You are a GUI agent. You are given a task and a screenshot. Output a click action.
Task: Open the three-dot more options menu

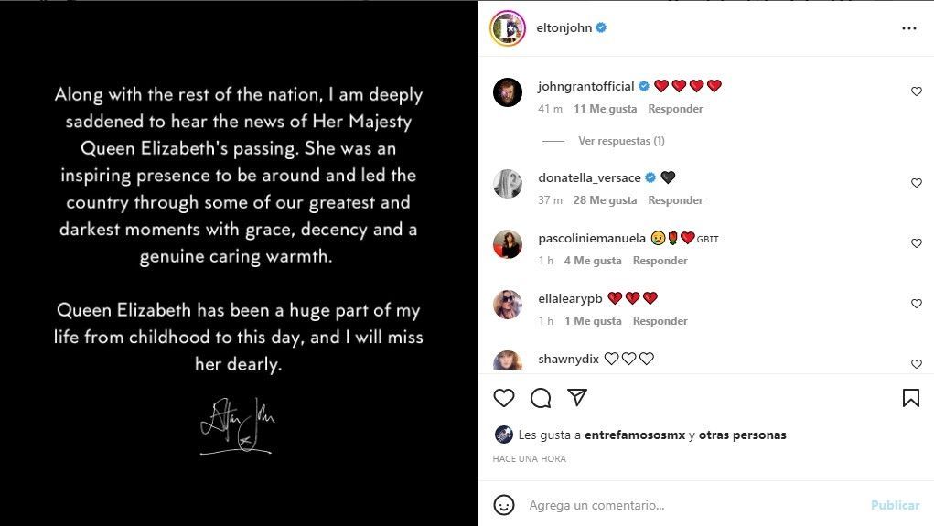pos(908,28)
